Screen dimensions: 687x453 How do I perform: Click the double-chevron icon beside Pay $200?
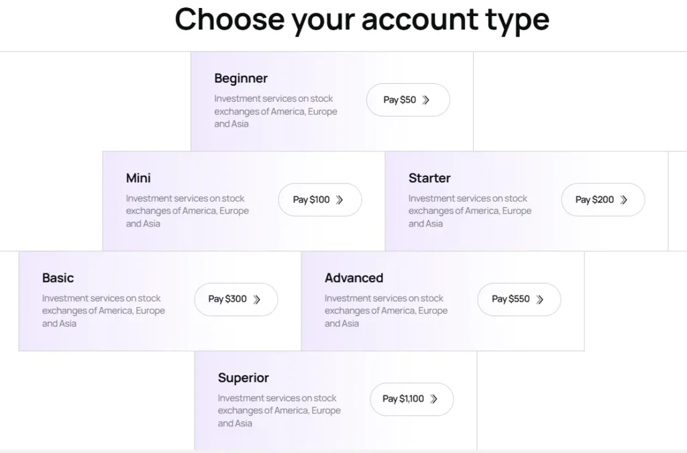624,200
